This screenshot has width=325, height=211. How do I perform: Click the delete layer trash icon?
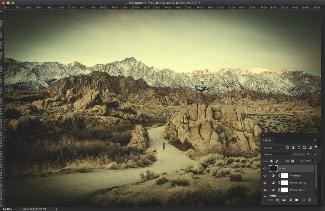tap(310, 200)
